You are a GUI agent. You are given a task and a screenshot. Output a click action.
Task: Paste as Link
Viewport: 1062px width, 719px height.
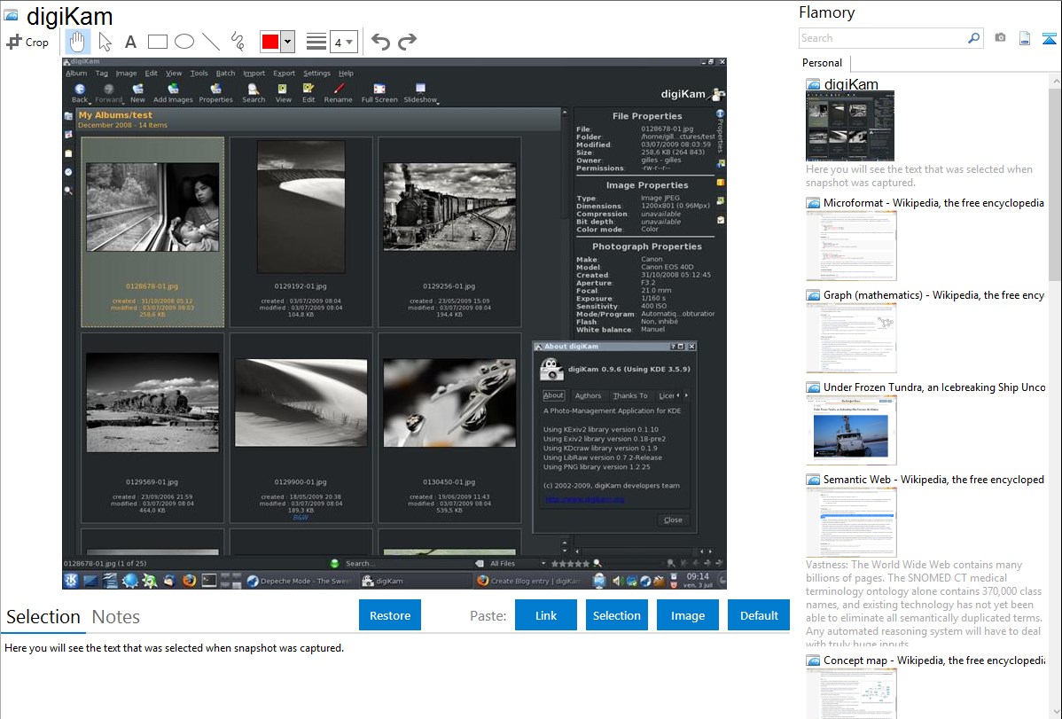(x=546, y=615)
